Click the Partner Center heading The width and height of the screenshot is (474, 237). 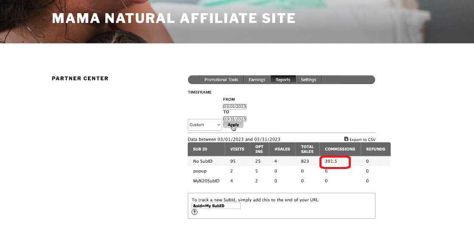[x=80, y=79]
